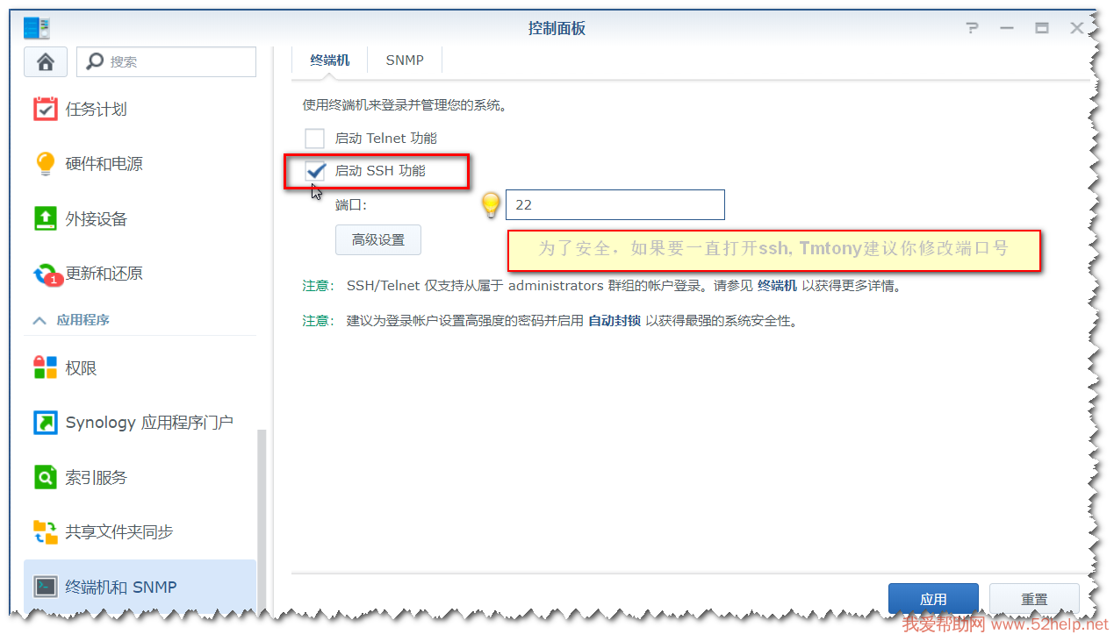1114x634 pixels.
Task: Disable the 启动 SSH 功能 checkbox
Action: coord(315,171)
